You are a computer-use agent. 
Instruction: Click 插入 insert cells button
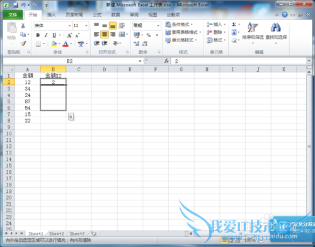[216, 25]
